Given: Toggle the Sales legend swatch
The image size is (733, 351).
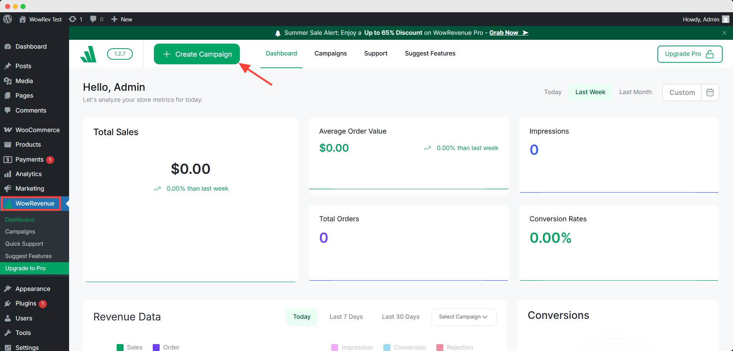Looking at the screenshot, I should 120,347.
